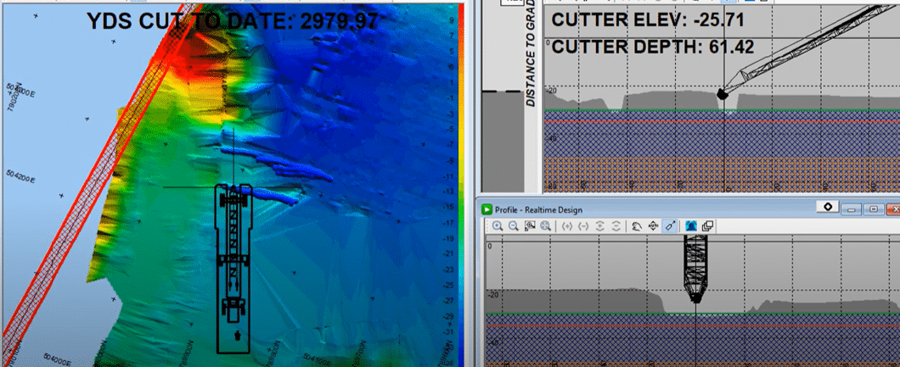Viewport: 900px width, 367px height.
Task: Shrink horizontal scale with the (-) icon
Action: click(x=584, y=226)
